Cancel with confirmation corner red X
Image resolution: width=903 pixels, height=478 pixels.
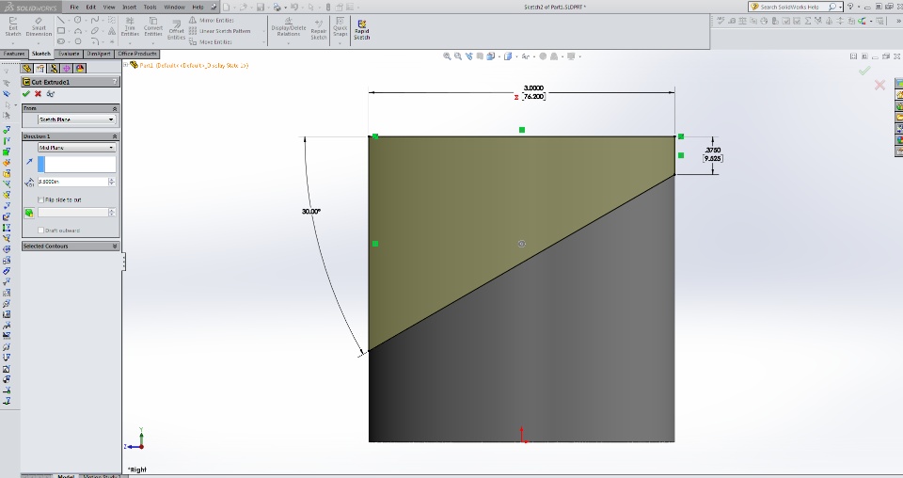click(879, 86)
